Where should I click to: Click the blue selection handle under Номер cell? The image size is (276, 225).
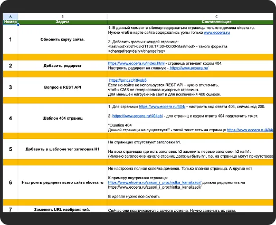click(18, 25)
